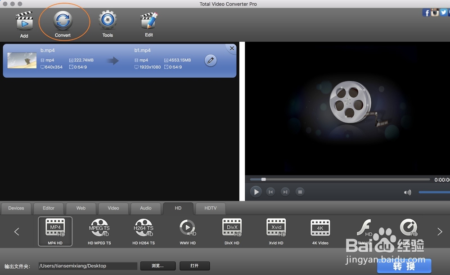Select the HD H264 TS format
Screen dimensions: 450x275
[x=144, y=231]
